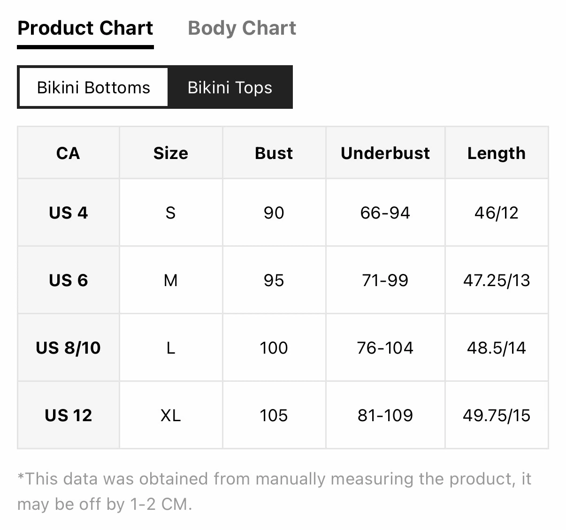Click the XL size cell
The image size is (566, 530).
[171, 415]
